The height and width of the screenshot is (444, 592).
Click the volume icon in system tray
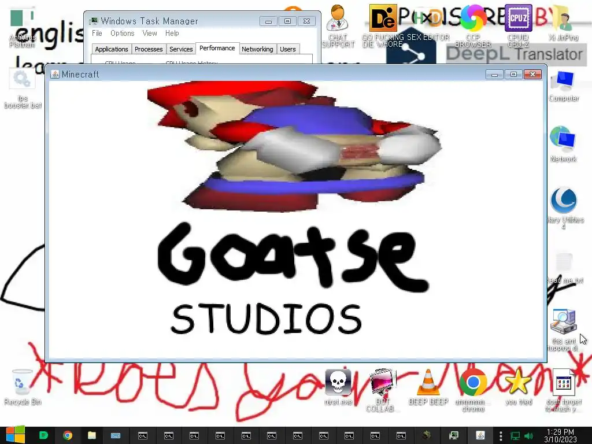pyautogui.click(x=528, y=436)
